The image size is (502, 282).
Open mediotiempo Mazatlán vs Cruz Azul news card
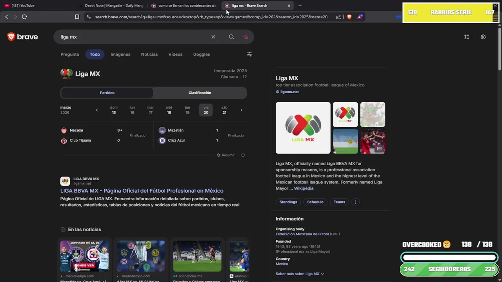point(84,260)
